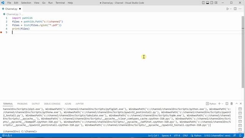Open the Go menu
The height and width of the screenshot is (138, 245).
click(x=44, y=3)
